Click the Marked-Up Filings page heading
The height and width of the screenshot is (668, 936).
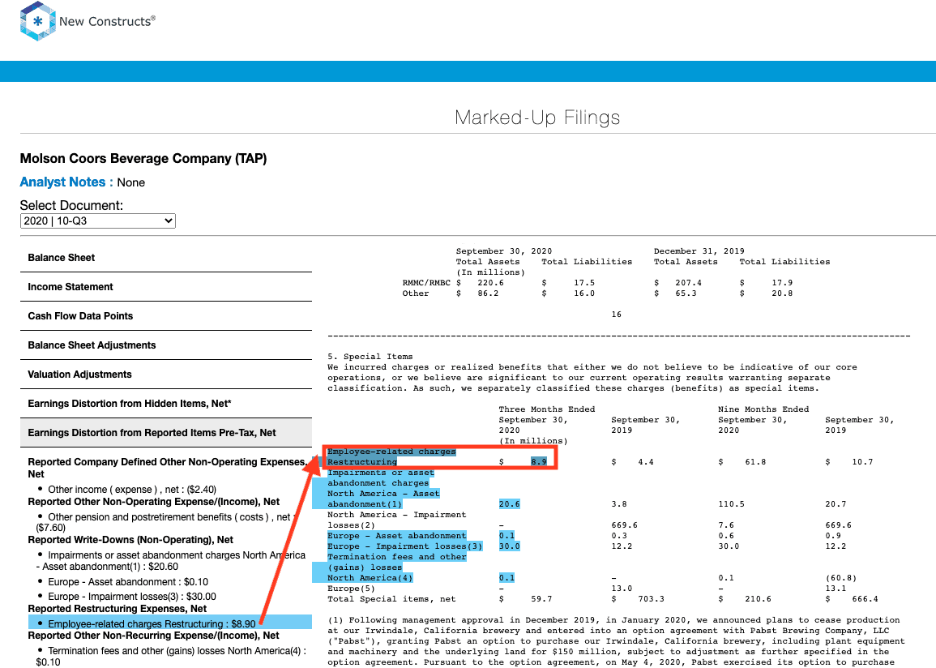[537, 118]
